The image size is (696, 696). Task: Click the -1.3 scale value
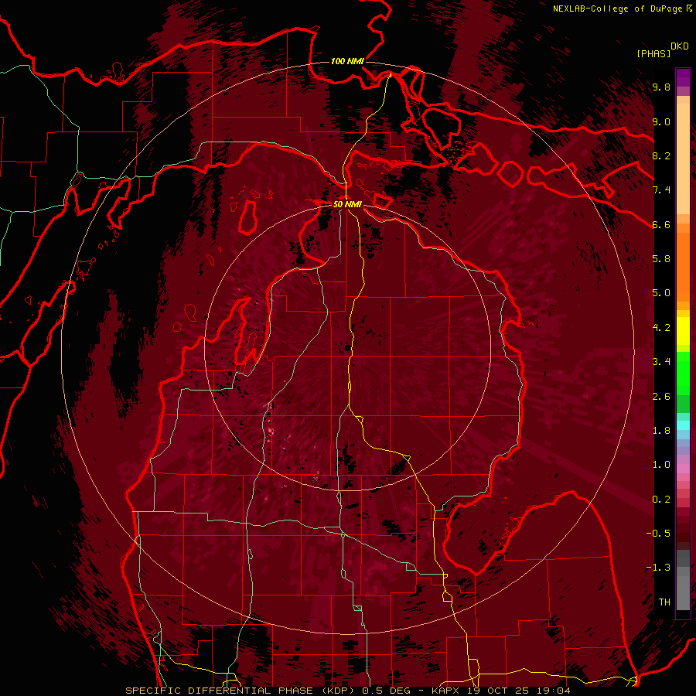coord(658,568)
